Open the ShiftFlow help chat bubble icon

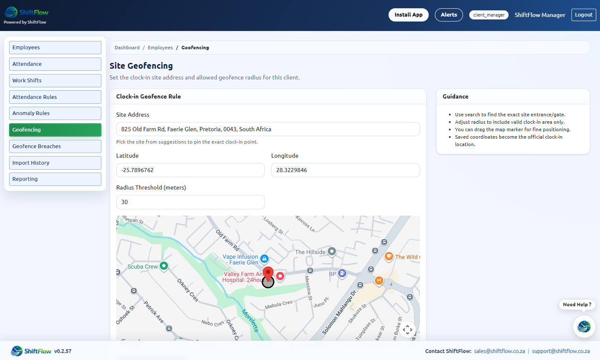(584, 326)
